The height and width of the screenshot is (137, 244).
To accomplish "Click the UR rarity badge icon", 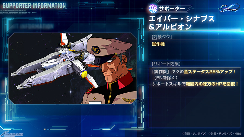I will (x=153, y=9).
